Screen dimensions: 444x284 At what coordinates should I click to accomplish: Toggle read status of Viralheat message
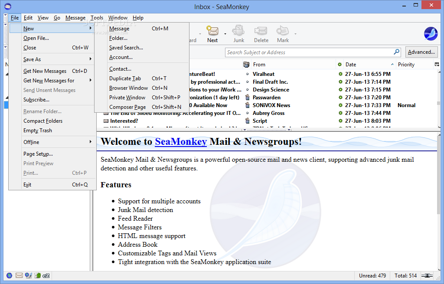point(340,74)
